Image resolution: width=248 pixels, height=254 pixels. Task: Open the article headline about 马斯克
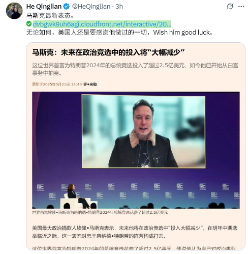[108, 52]
